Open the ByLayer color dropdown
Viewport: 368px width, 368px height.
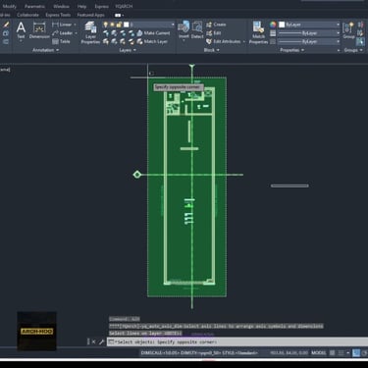[x=309, y=25]
